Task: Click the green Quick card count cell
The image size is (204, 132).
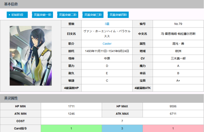Action: pyautogui.click(x=71, y=128)
